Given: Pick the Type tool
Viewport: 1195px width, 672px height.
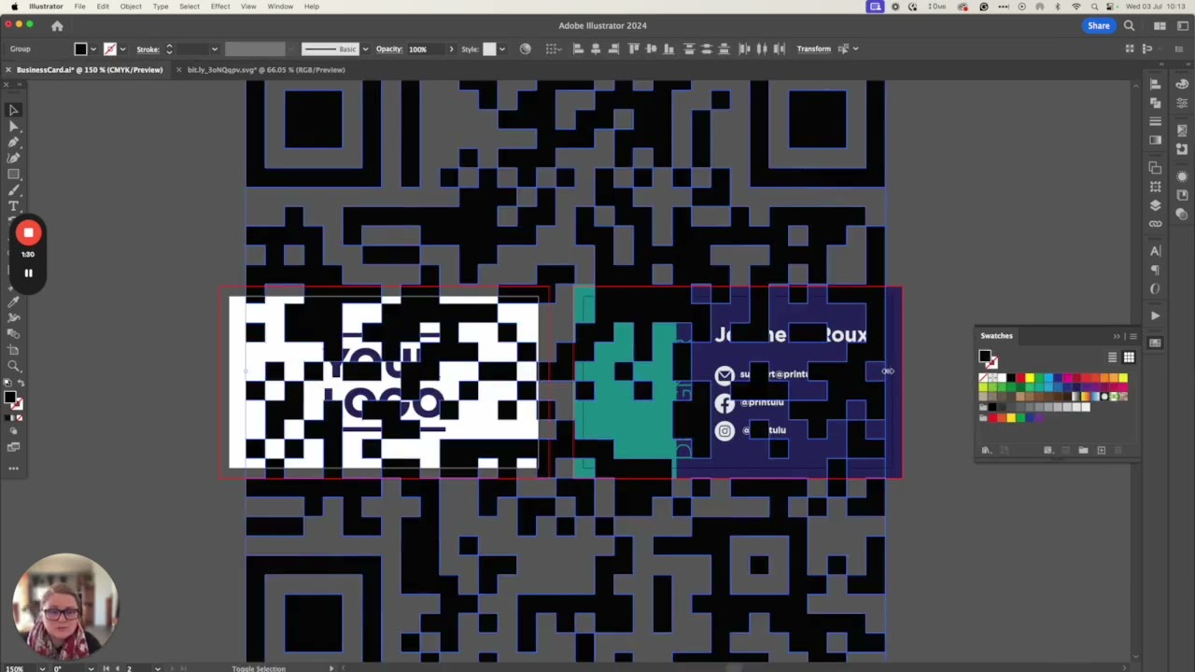Looking at the screenshot, I should 14,205.
